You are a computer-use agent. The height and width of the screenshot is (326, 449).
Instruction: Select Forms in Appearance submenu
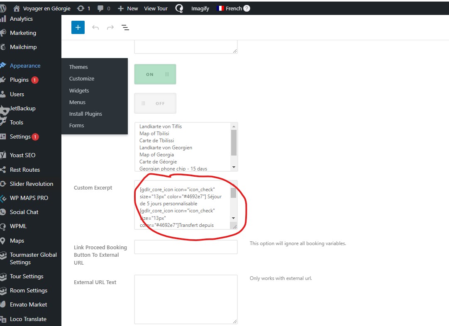coord(76,126)
